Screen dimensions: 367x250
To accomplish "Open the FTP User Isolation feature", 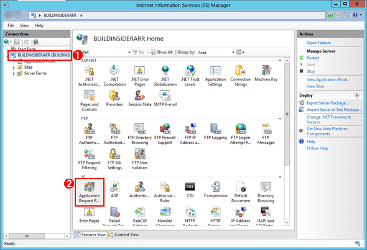I will tap(140, 159).
